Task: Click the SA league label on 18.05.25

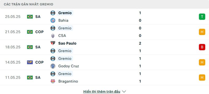Action: 38,47
